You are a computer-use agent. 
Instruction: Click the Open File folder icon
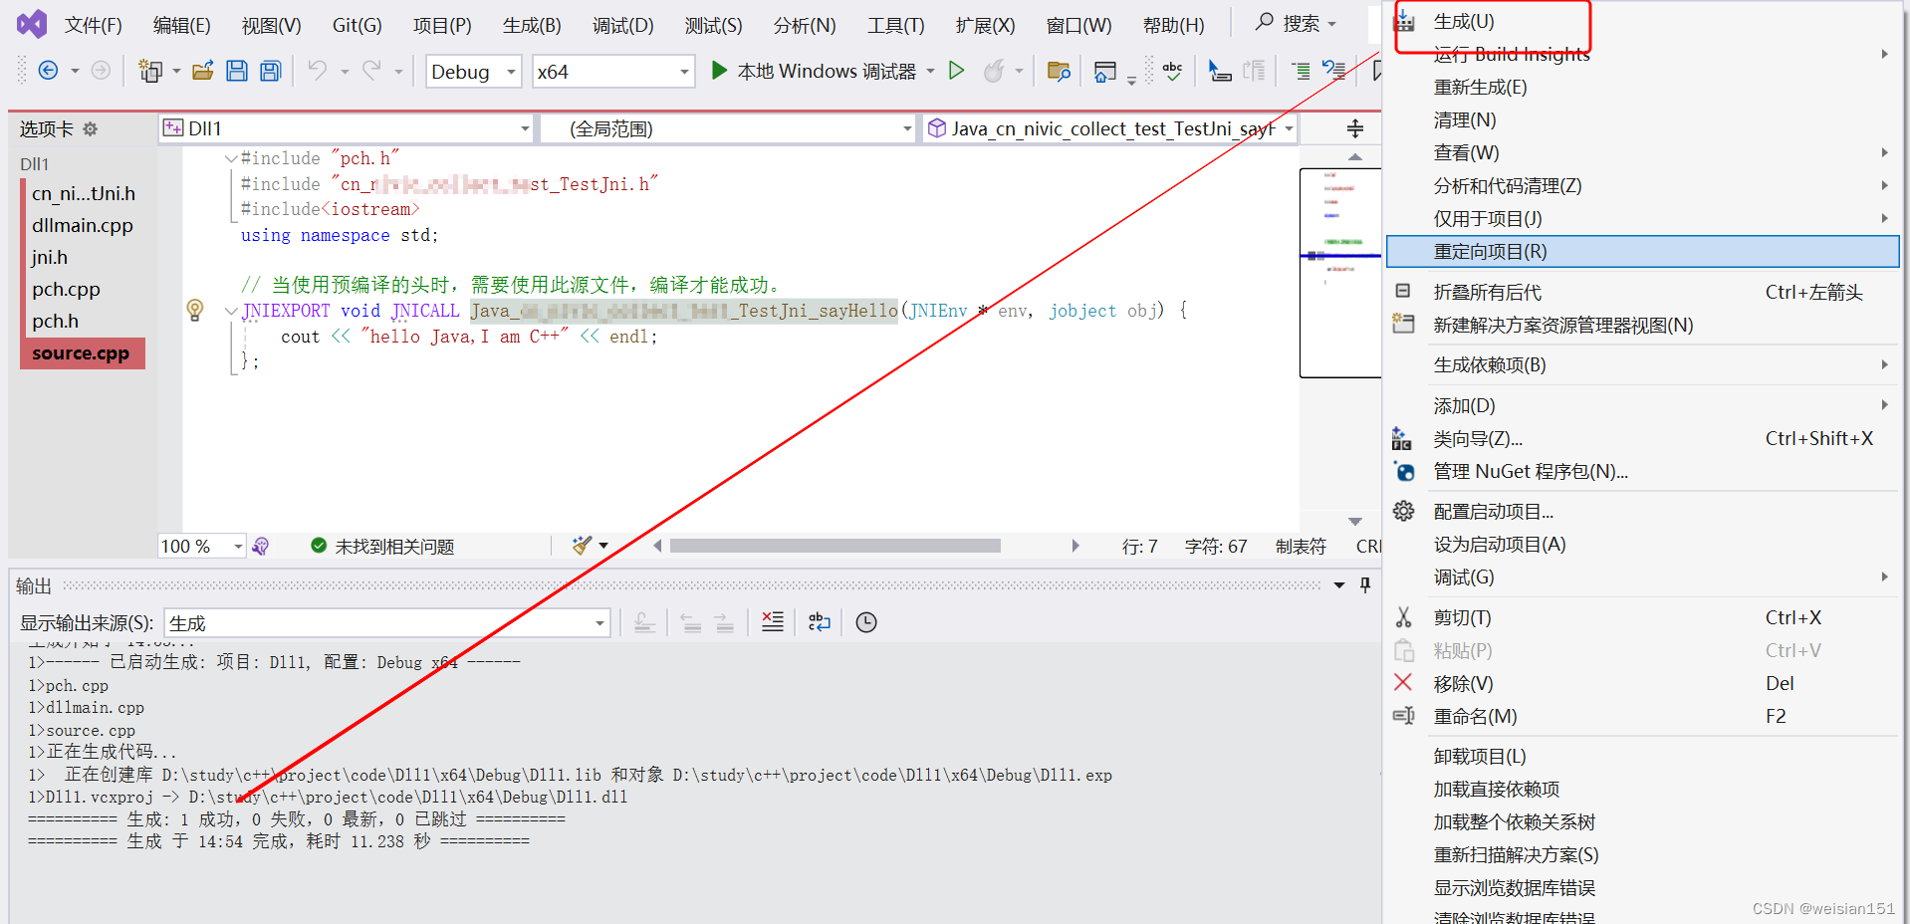pyautogui.click(x=203, y=71)
